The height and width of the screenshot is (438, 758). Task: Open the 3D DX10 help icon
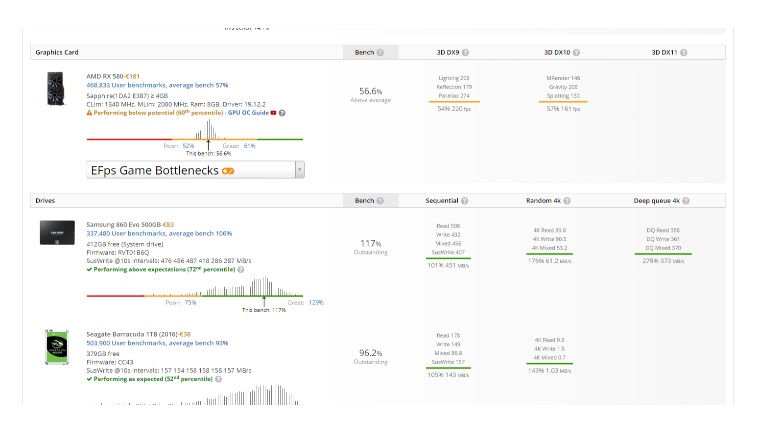point(576,52)
